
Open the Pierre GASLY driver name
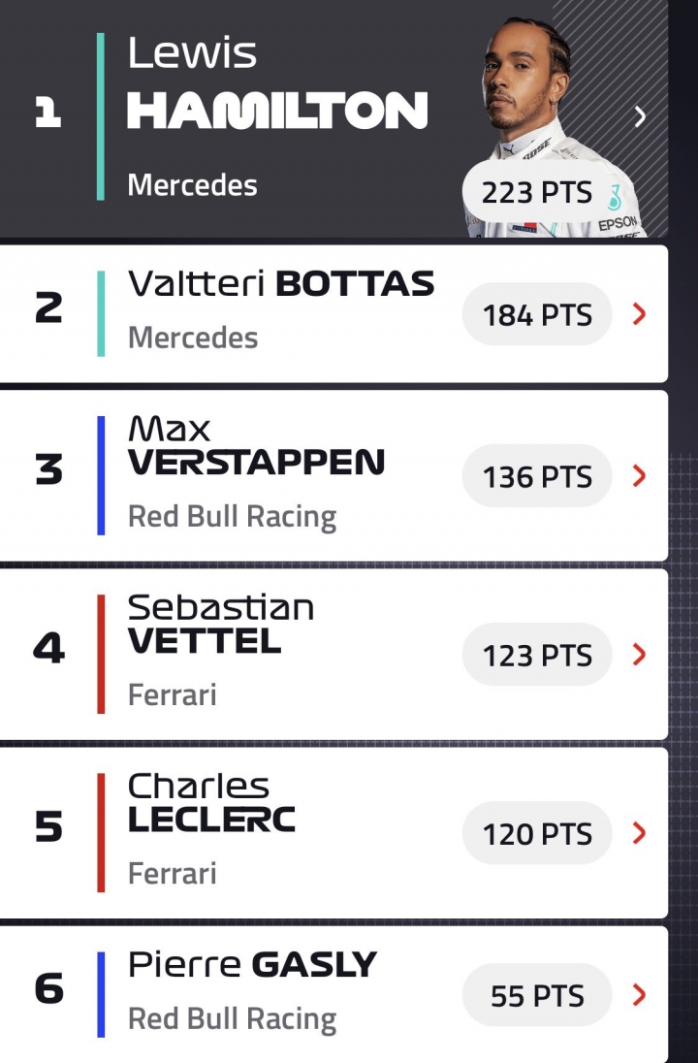click(252, 965)
